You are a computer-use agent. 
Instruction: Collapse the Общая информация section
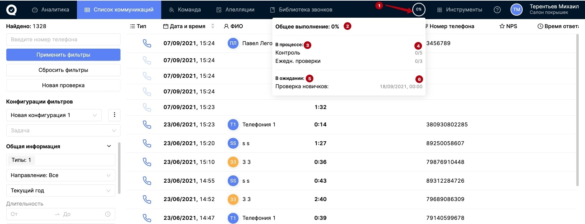pos(109,147)
